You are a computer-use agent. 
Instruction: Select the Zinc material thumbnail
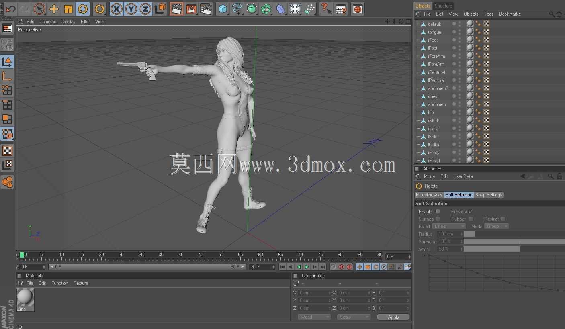(x=25, y=299)
